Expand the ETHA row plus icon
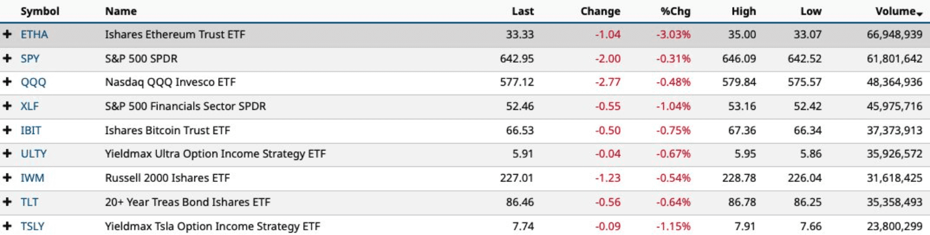Screen dimensions: 930x235 7,34
